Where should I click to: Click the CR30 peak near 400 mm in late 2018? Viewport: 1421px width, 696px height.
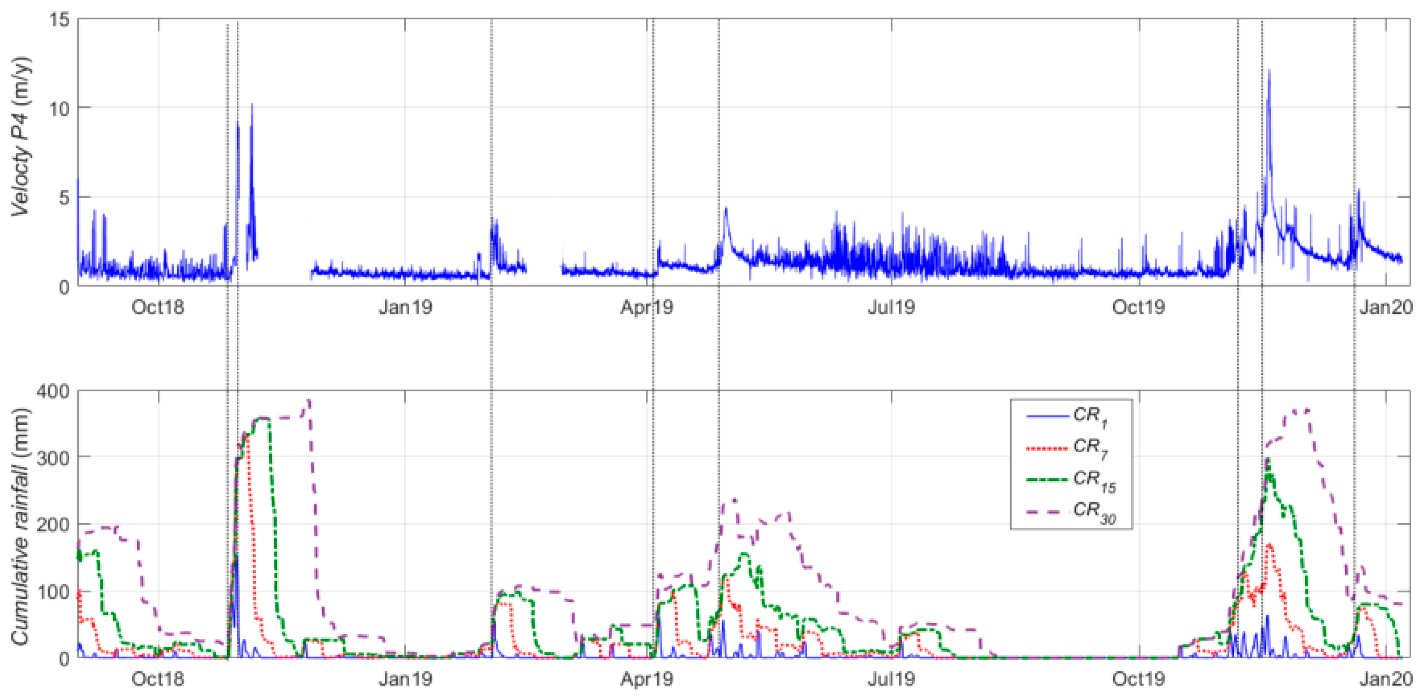pyautogui.click(x=309, y=401)
